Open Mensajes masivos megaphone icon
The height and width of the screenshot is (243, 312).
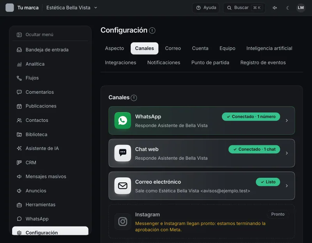point(19,177)
